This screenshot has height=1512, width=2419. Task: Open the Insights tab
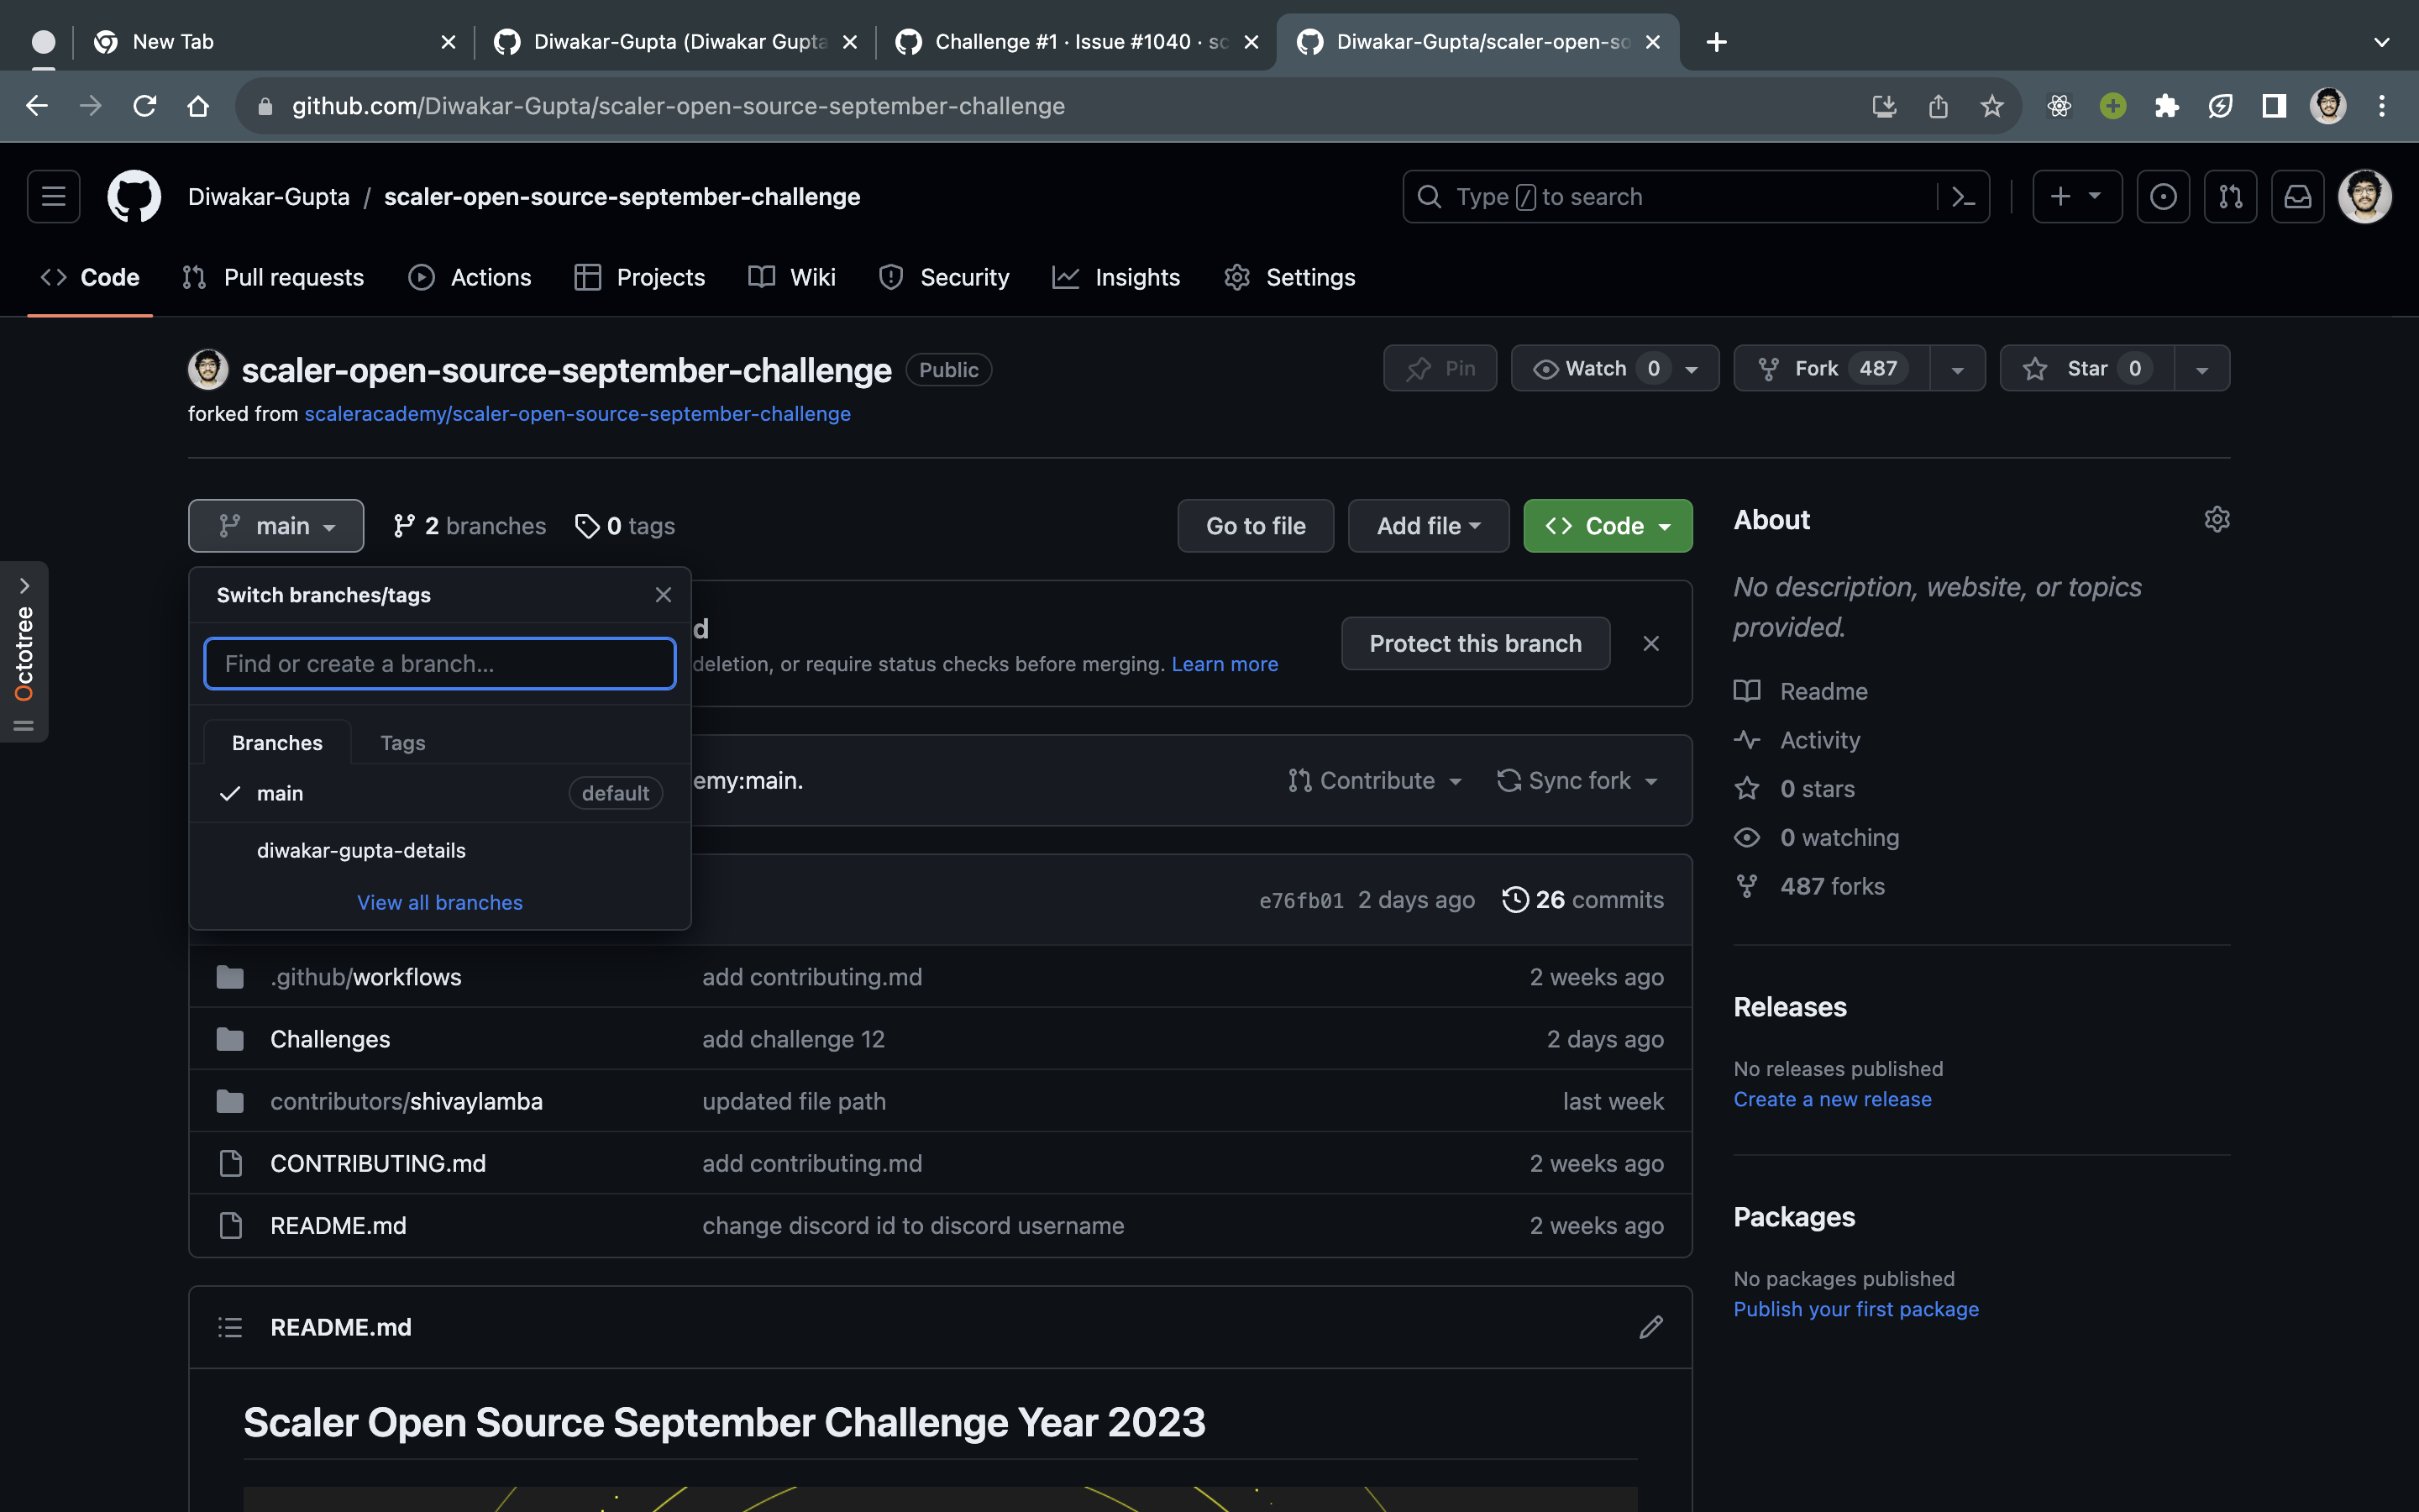[1118, 277]
